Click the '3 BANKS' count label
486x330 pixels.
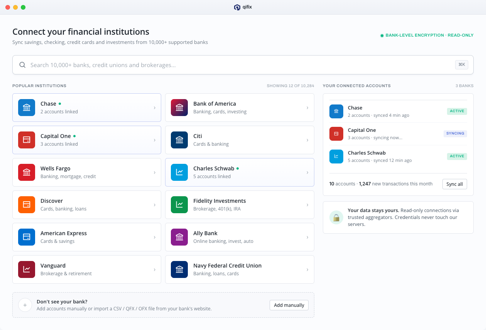pos(464,86)
